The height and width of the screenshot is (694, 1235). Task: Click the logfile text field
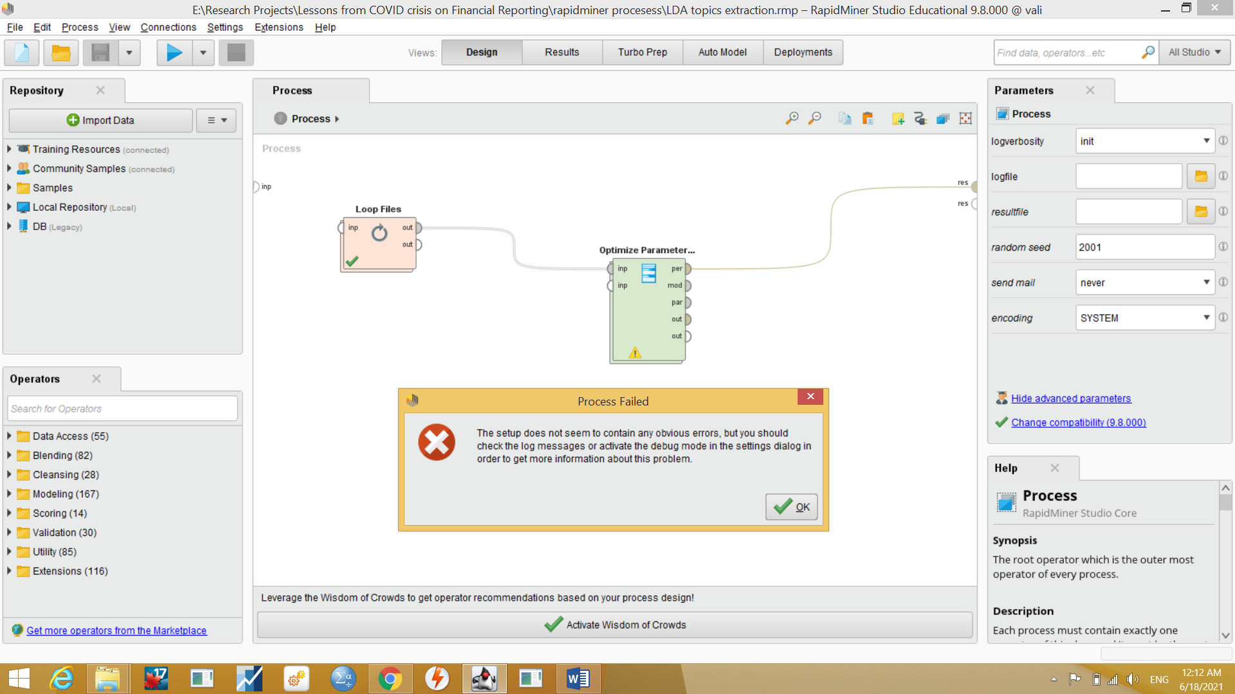(x=1128, y=176)
